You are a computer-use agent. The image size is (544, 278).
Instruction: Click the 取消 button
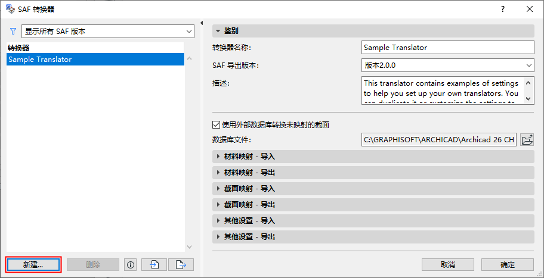click(448, 265)
